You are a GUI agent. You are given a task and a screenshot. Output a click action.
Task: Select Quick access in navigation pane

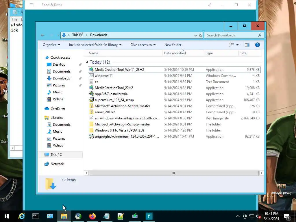tap(60, 58)
